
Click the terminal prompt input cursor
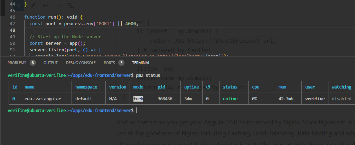136,110
